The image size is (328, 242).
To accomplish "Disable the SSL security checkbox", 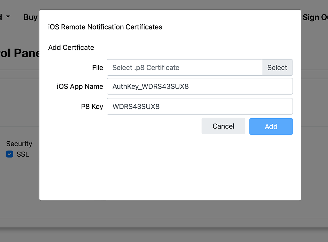I will pos(10,154).
